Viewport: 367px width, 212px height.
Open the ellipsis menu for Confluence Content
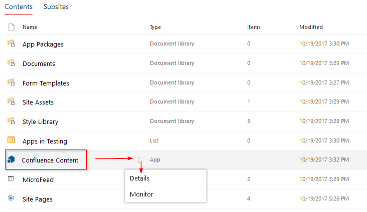click(139, 160)
